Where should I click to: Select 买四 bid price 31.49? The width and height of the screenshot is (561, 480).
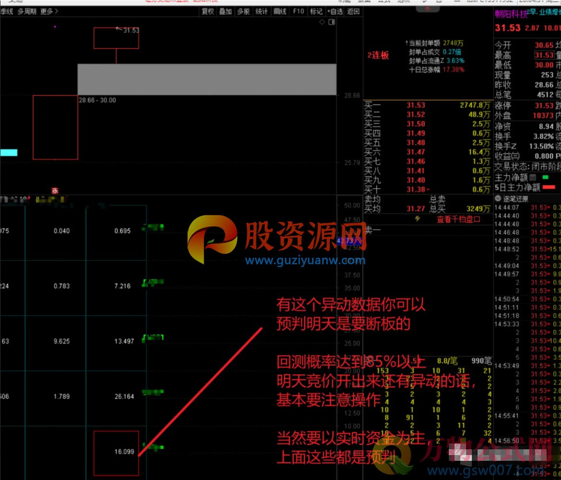(x=416, y=133)
